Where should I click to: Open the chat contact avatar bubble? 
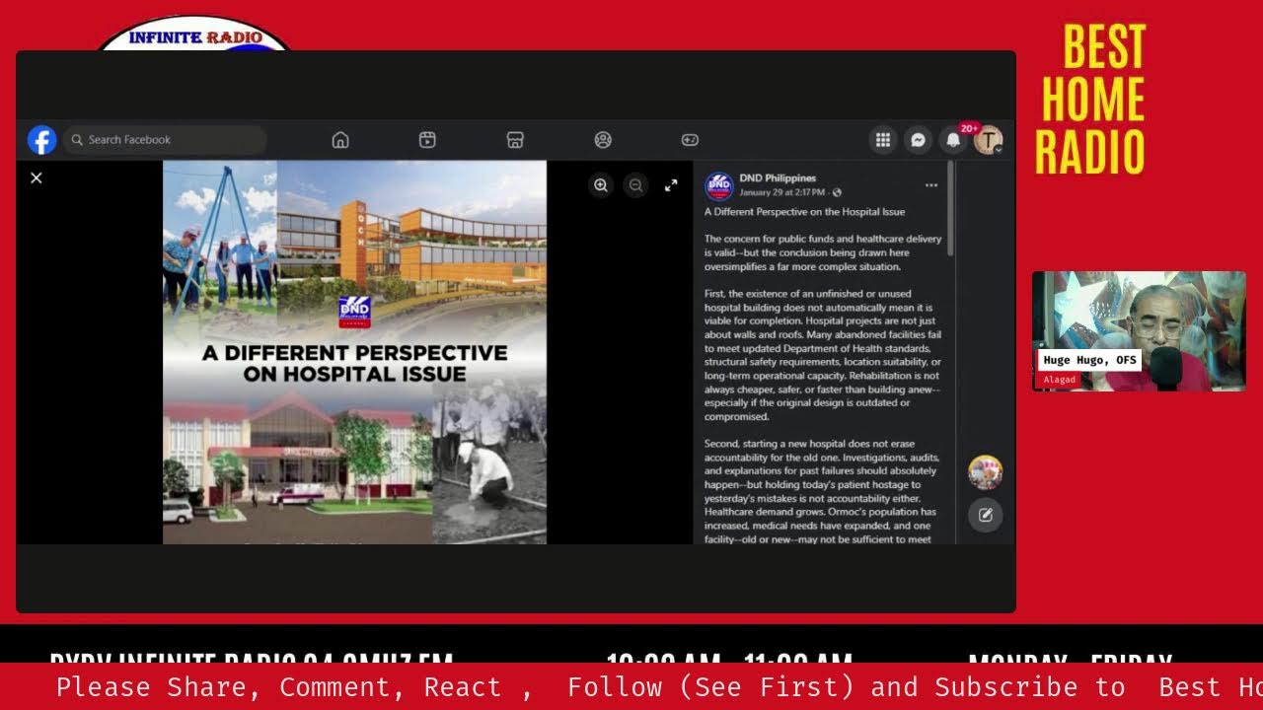click(985, 472)
